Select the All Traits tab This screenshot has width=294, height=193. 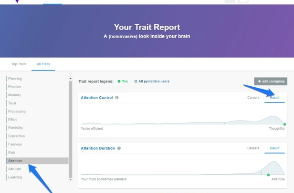pos(43,64)
